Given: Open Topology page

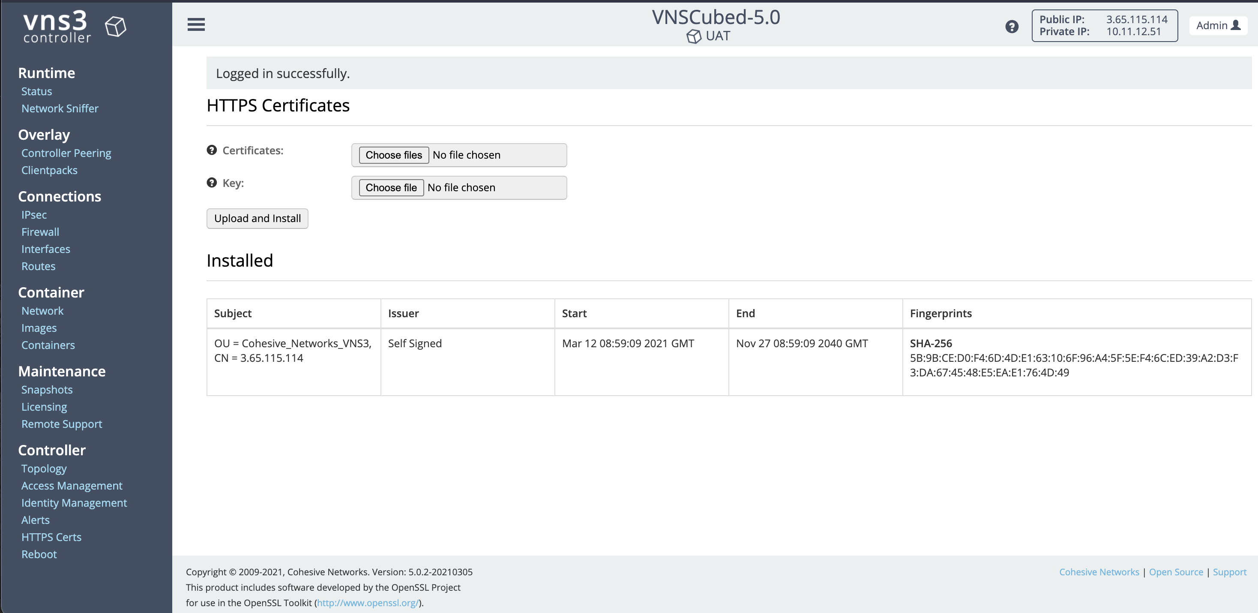Looking at the screenshot, I should click(44, 469).
